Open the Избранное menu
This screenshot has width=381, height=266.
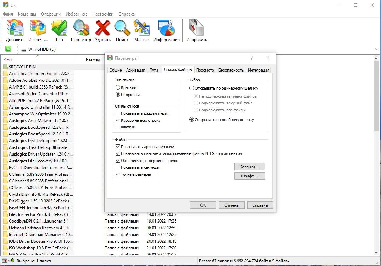tap(76, 14)
